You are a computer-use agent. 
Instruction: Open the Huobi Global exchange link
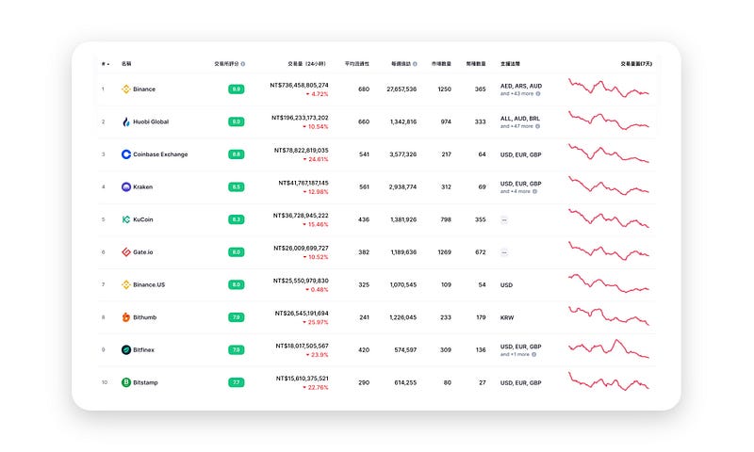coord(151,121)
